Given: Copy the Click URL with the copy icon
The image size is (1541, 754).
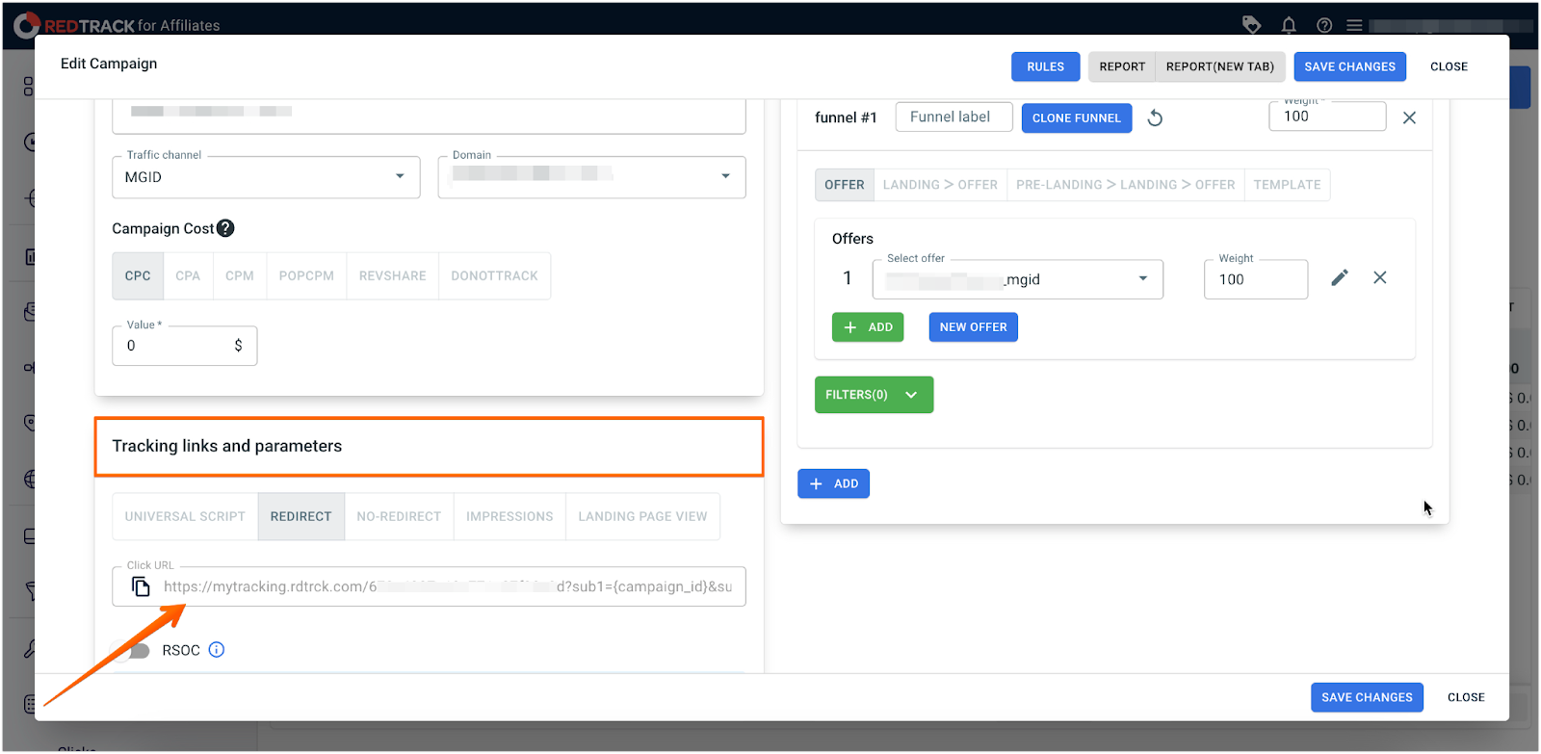Looking at the screenshot, I should pos(141,586).
